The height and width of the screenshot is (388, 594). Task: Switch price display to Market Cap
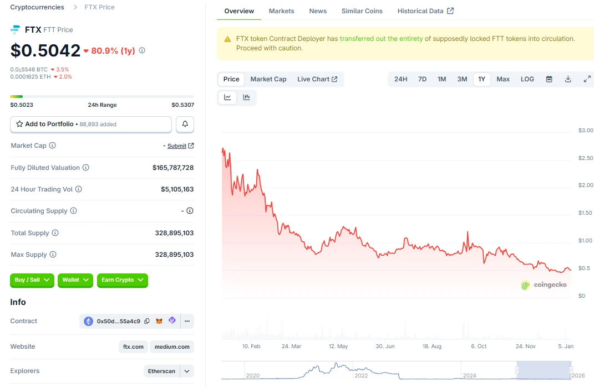click(268, 79)
